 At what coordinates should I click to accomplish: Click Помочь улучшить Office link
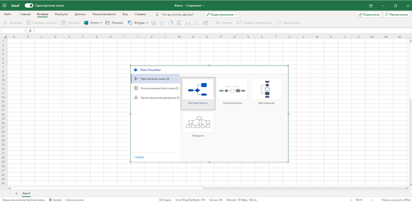click(396, 200)
